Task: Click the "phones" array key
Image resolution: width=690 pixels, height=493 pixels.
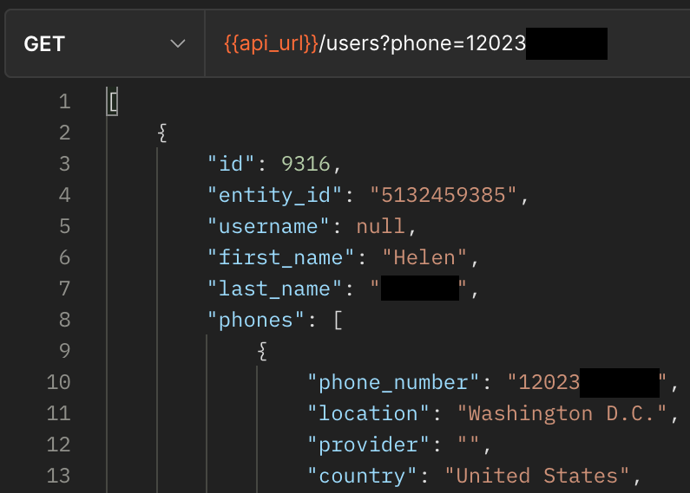Action: (257, 320)
